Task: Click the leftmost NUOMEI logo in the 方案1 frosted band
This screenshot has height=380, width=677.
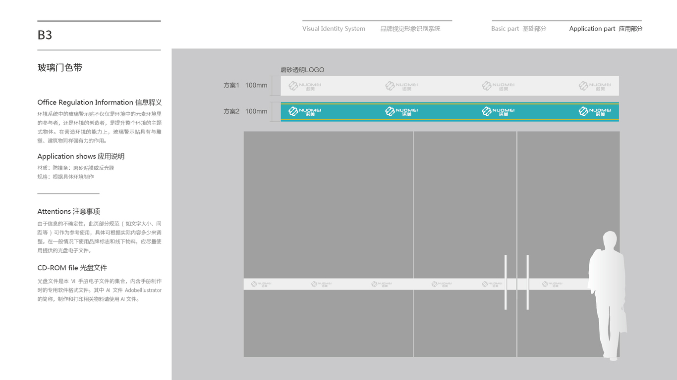Action: (305, 86)
